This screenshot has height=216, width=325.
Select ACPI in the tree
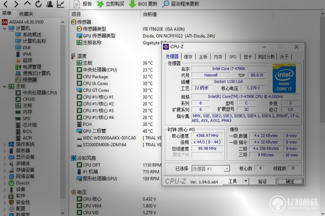(24, 138)
